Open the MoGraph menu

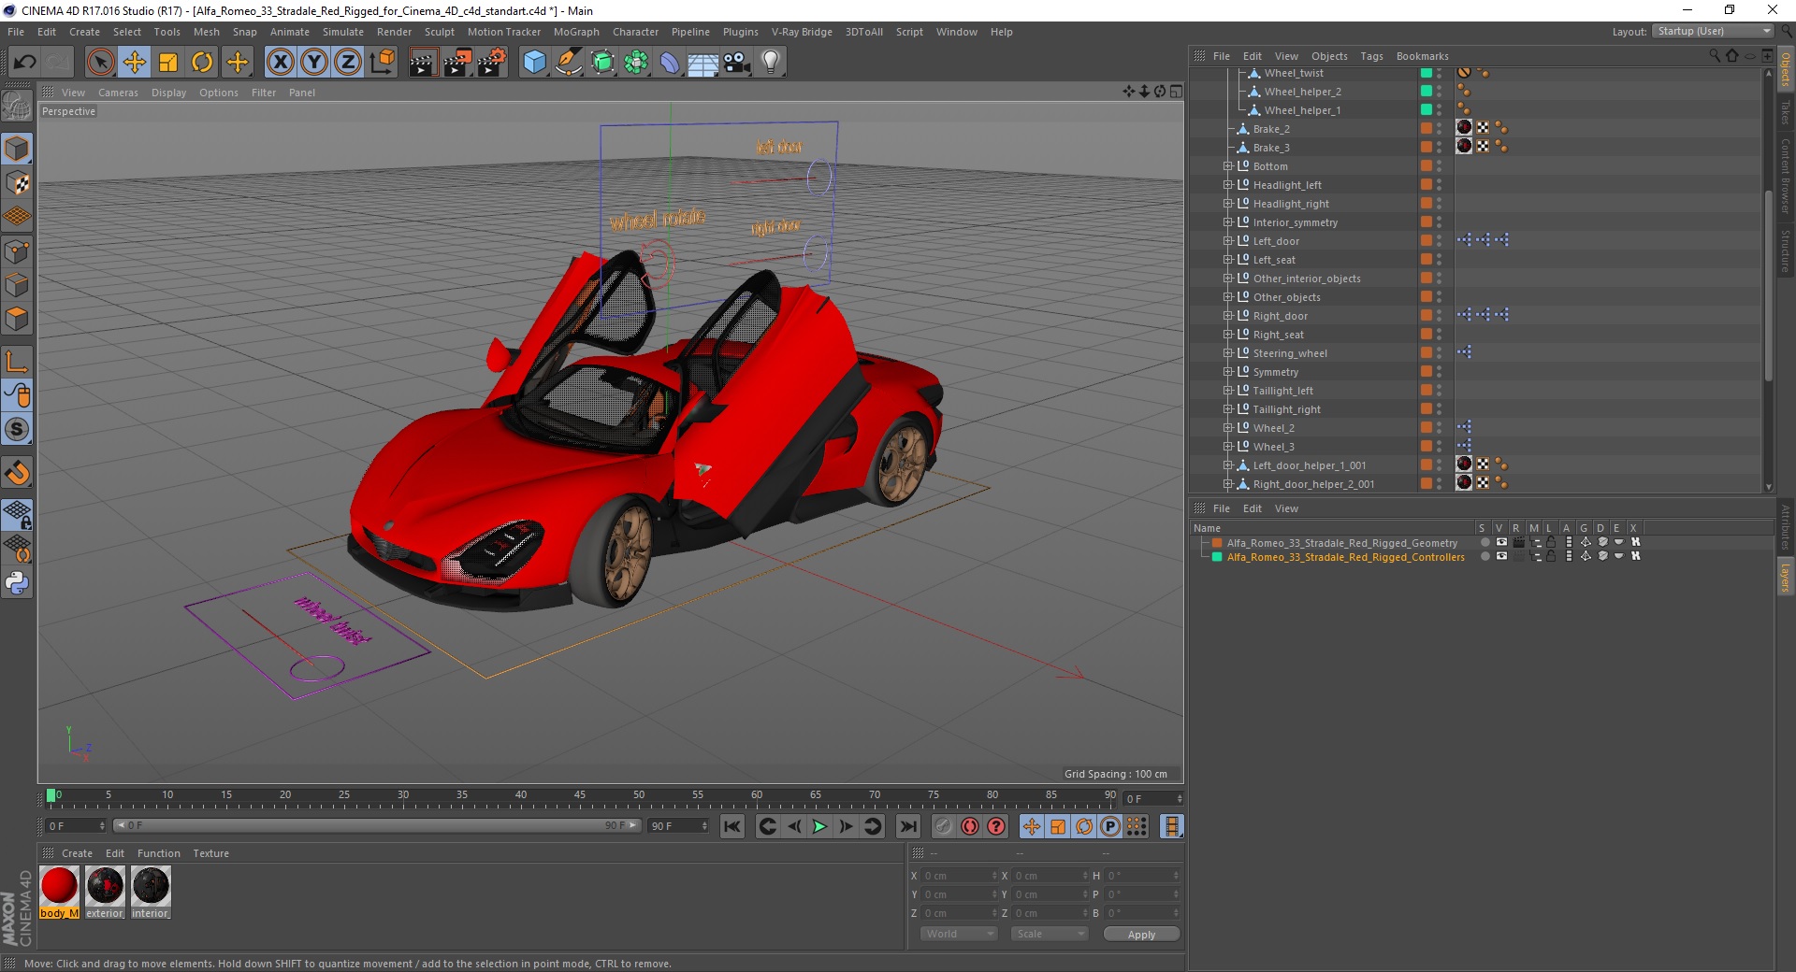tap(576, 32)
